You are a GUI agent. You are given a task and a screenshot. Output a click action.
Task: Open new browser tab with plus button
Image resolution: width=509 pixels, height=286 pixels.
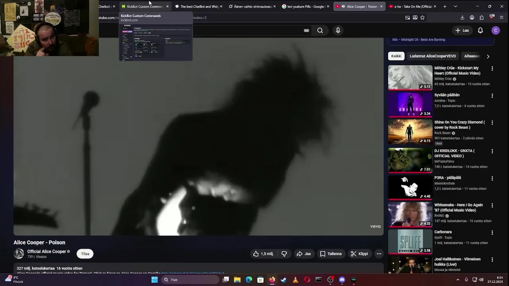point(445,6)
